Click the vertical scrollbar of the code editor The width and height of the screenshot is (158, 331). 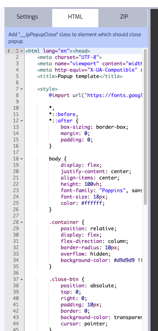click(x=145, y=127)
